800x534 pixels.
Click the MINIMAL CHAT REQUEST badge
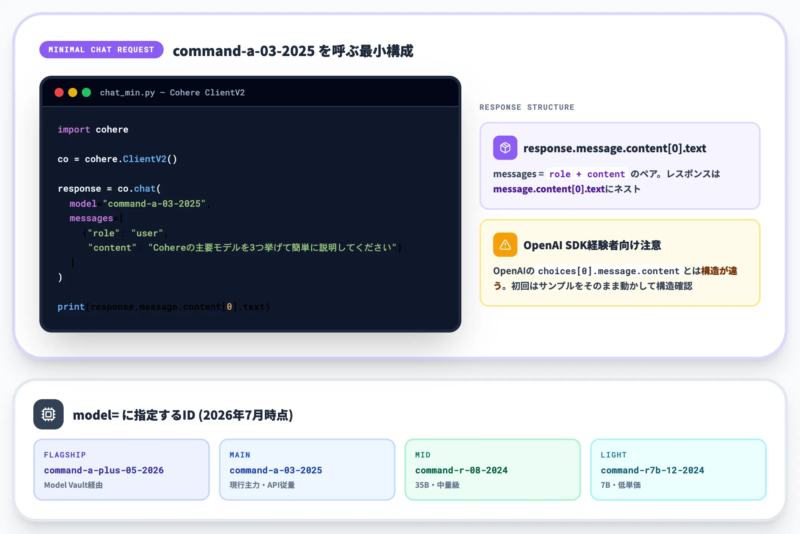(102, 50)
